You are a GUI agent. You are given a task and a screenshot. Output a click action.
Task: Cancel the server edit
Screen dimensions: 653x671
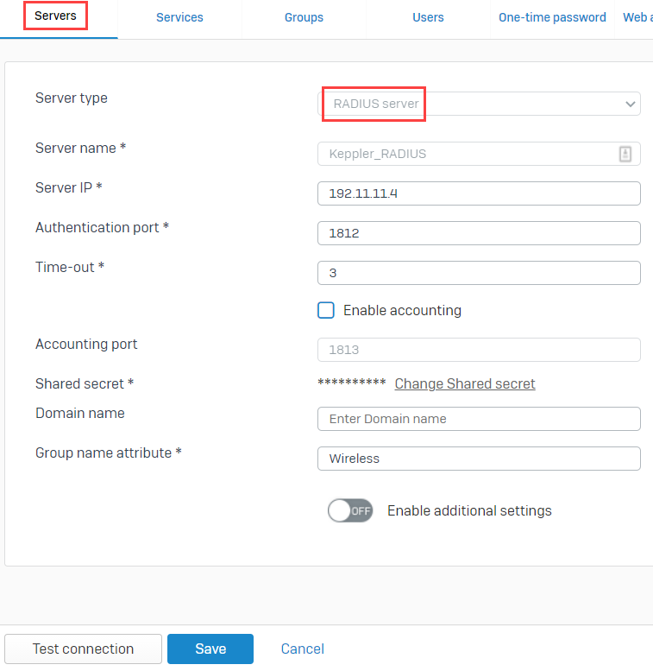[303, 649]
